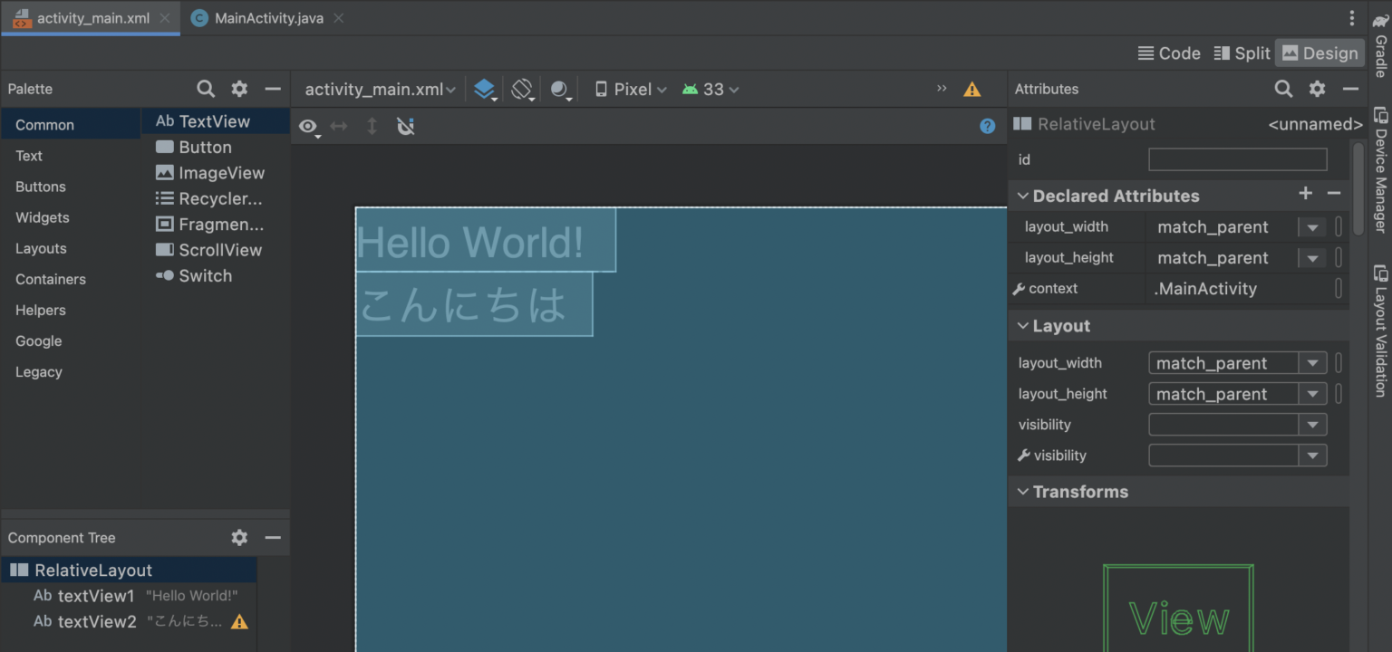Expand the hidden toolbar items chevron

942,88
